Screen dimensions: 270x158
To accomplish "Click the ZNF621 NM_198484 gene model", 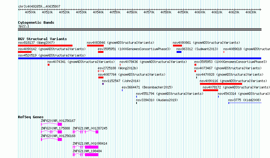I will 86,155.
